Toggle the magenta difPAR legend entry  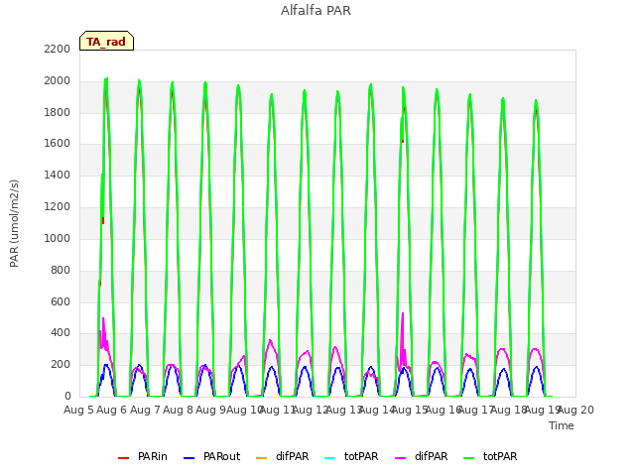click(x=421, y=456)
